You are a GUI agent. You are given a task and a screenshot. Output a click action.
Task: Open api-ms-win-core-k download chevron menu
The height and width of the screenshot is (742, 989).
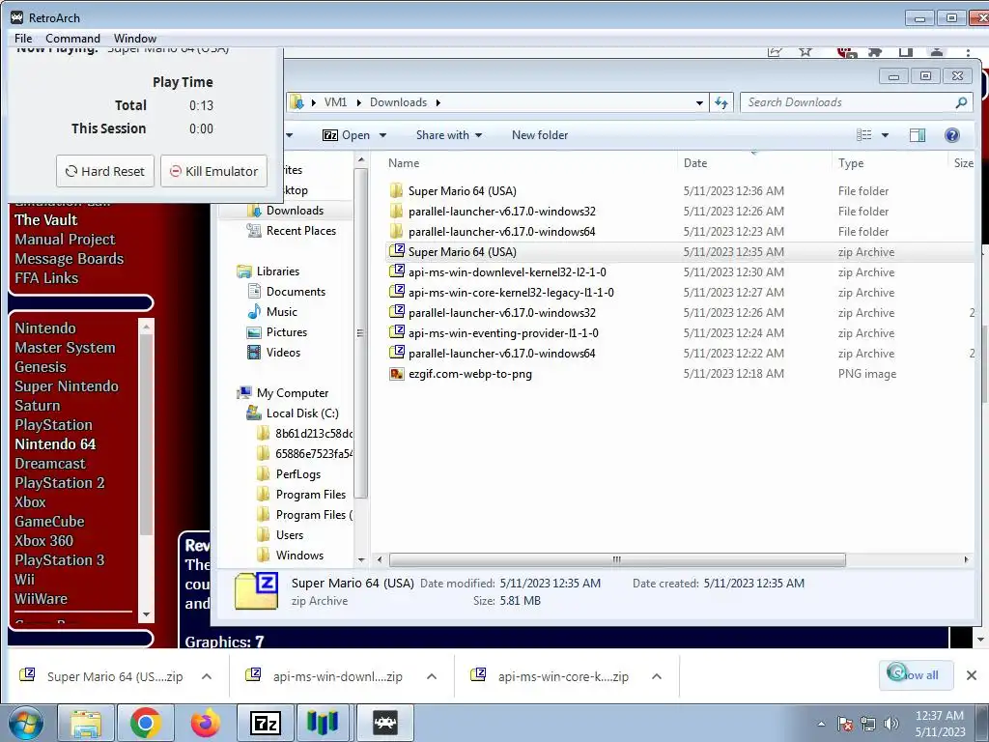tap(657, 676)
